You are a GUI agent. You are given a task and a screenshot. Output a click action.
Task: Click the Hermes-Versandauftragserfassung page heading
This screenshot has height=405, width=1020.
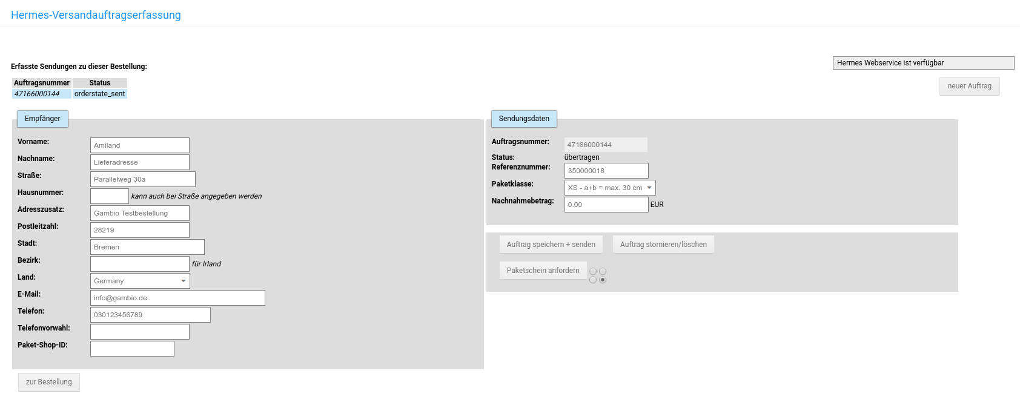[96, 15]
